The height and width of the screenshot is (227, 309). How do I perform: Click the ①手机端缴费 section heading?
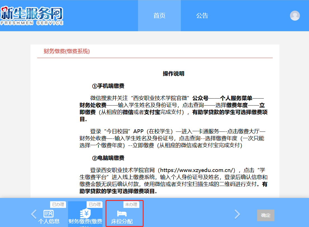point(108,86)
